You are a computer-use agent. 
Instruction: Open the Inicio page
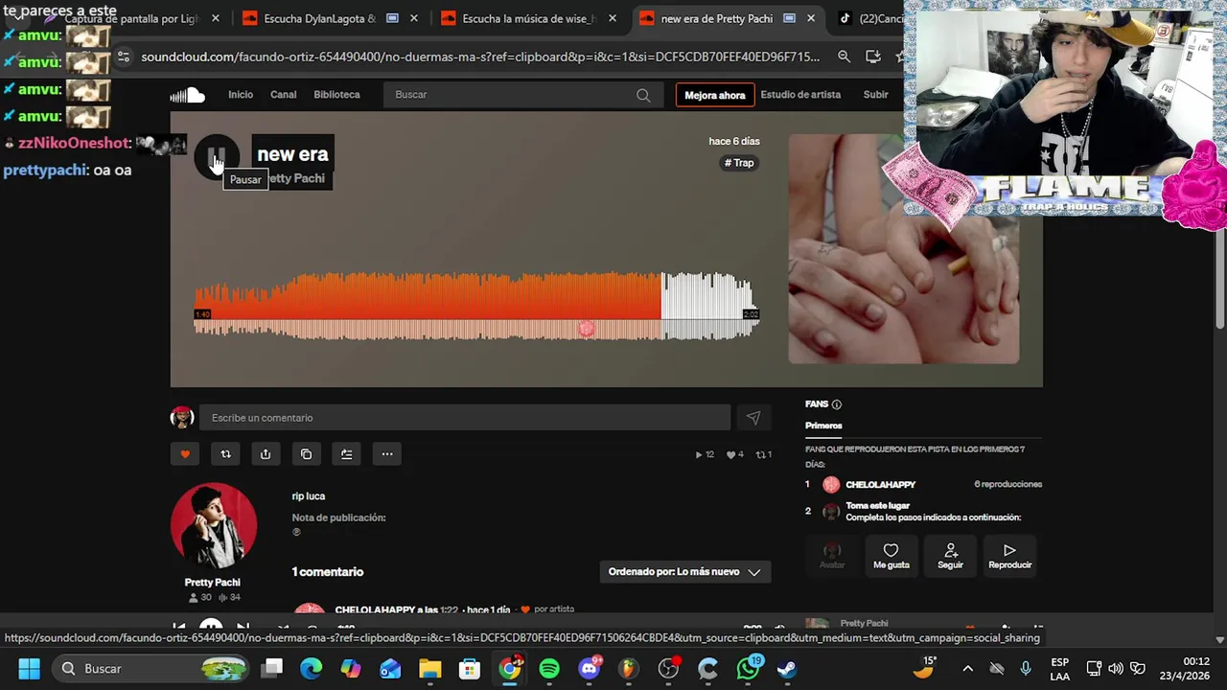241,95
